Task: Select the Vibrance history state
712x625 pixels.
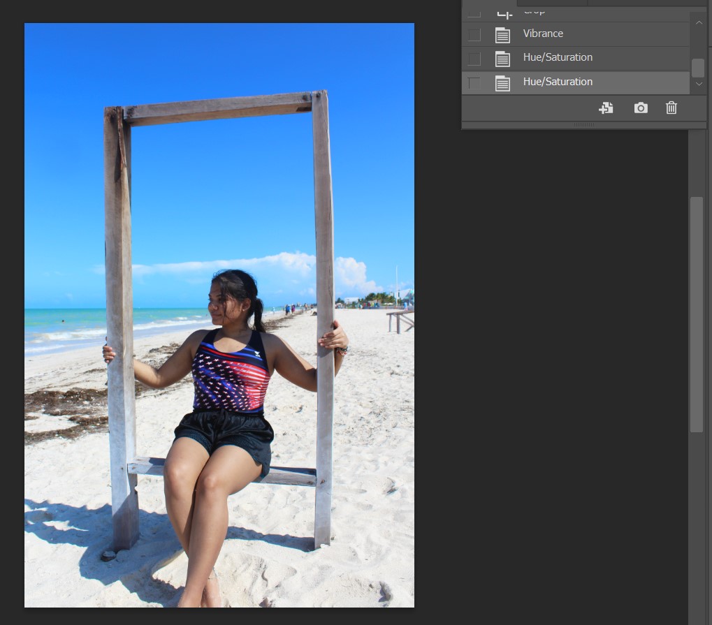Action: click(543, 34)
